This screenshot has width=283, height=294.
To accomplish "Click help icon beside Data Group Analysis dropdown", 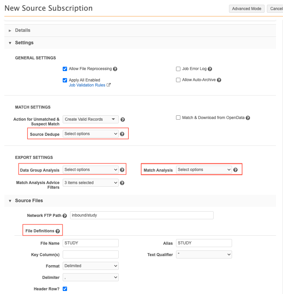I will [122, 170].
